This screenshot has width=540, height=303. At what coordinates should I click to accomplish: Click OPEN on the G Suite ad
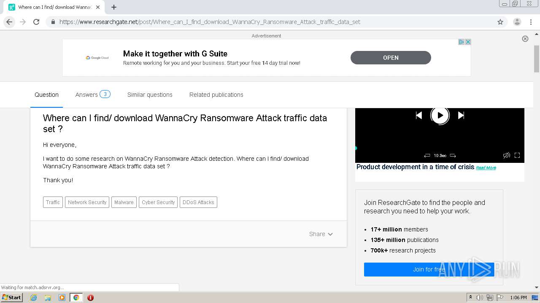point(391,58)
